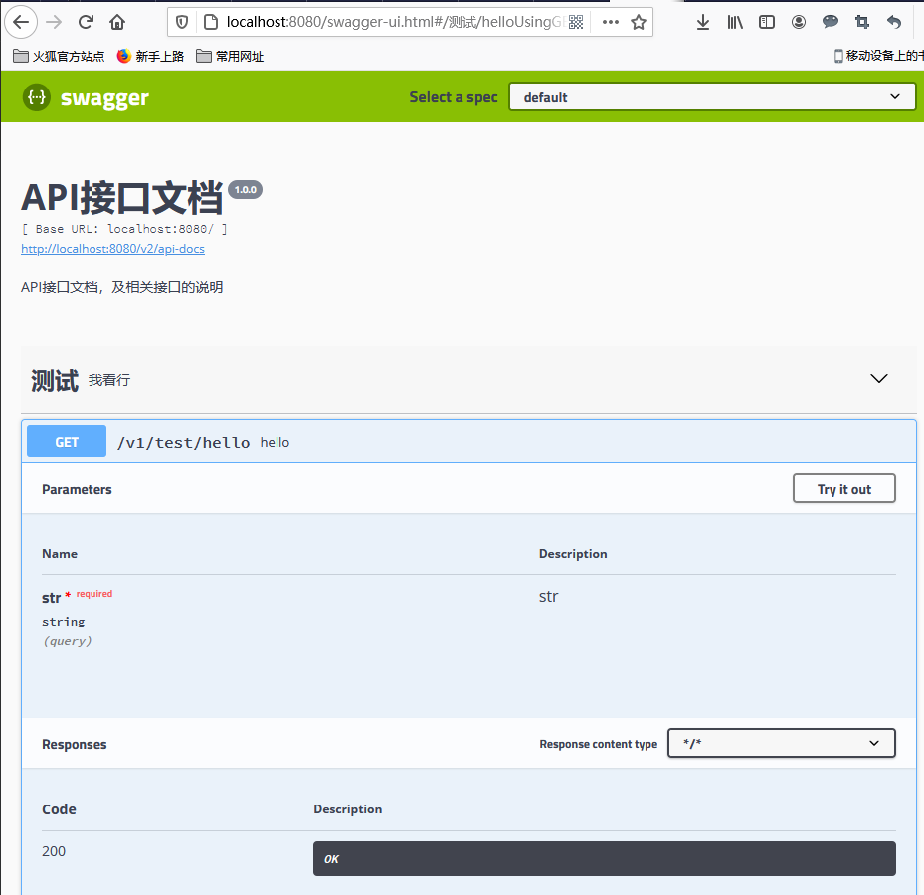924x895 pixels.
Task: Click the 我看行 tag description
Action: click(x=109, y=380)
